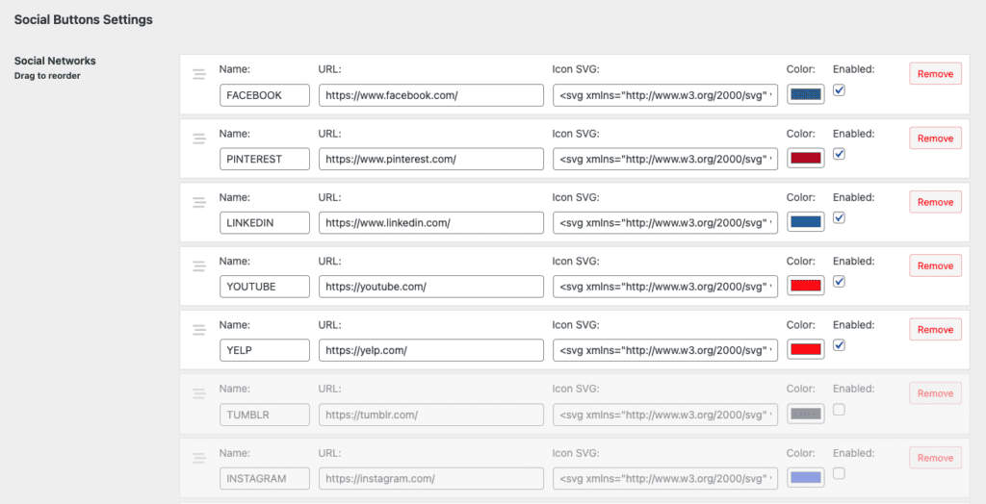The width and height of the screenshot is (986, 504).
Task: Click the YOUTUBE Icon SVG field
Action: [665, 287]
